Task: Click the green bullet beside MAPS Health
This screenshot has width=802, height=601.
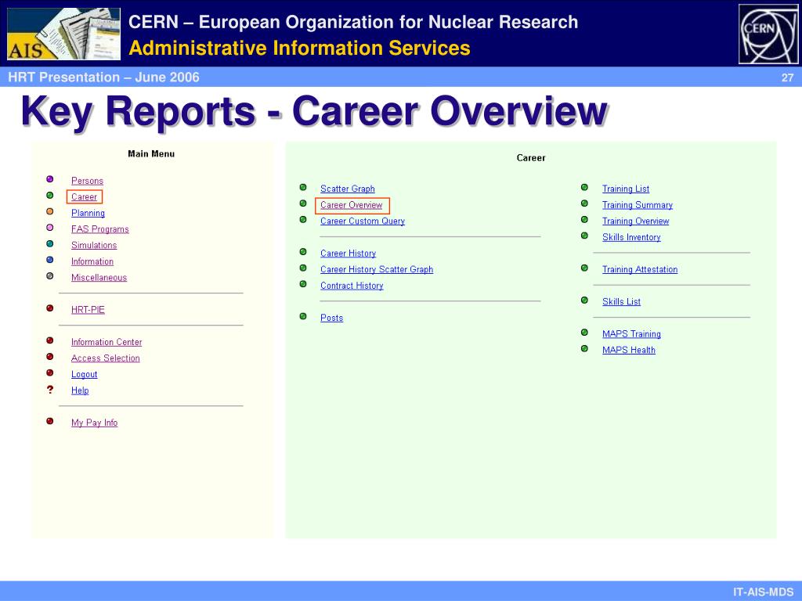Action: [x=584, y=348]
